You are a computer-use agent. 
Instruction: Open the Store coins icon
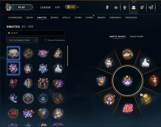[151, 7]
